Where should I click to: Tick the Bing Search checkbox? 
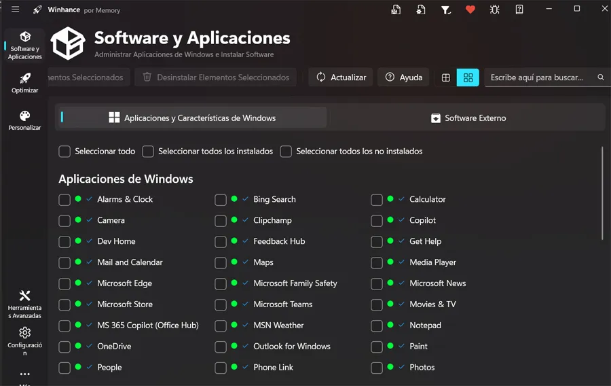221,200
